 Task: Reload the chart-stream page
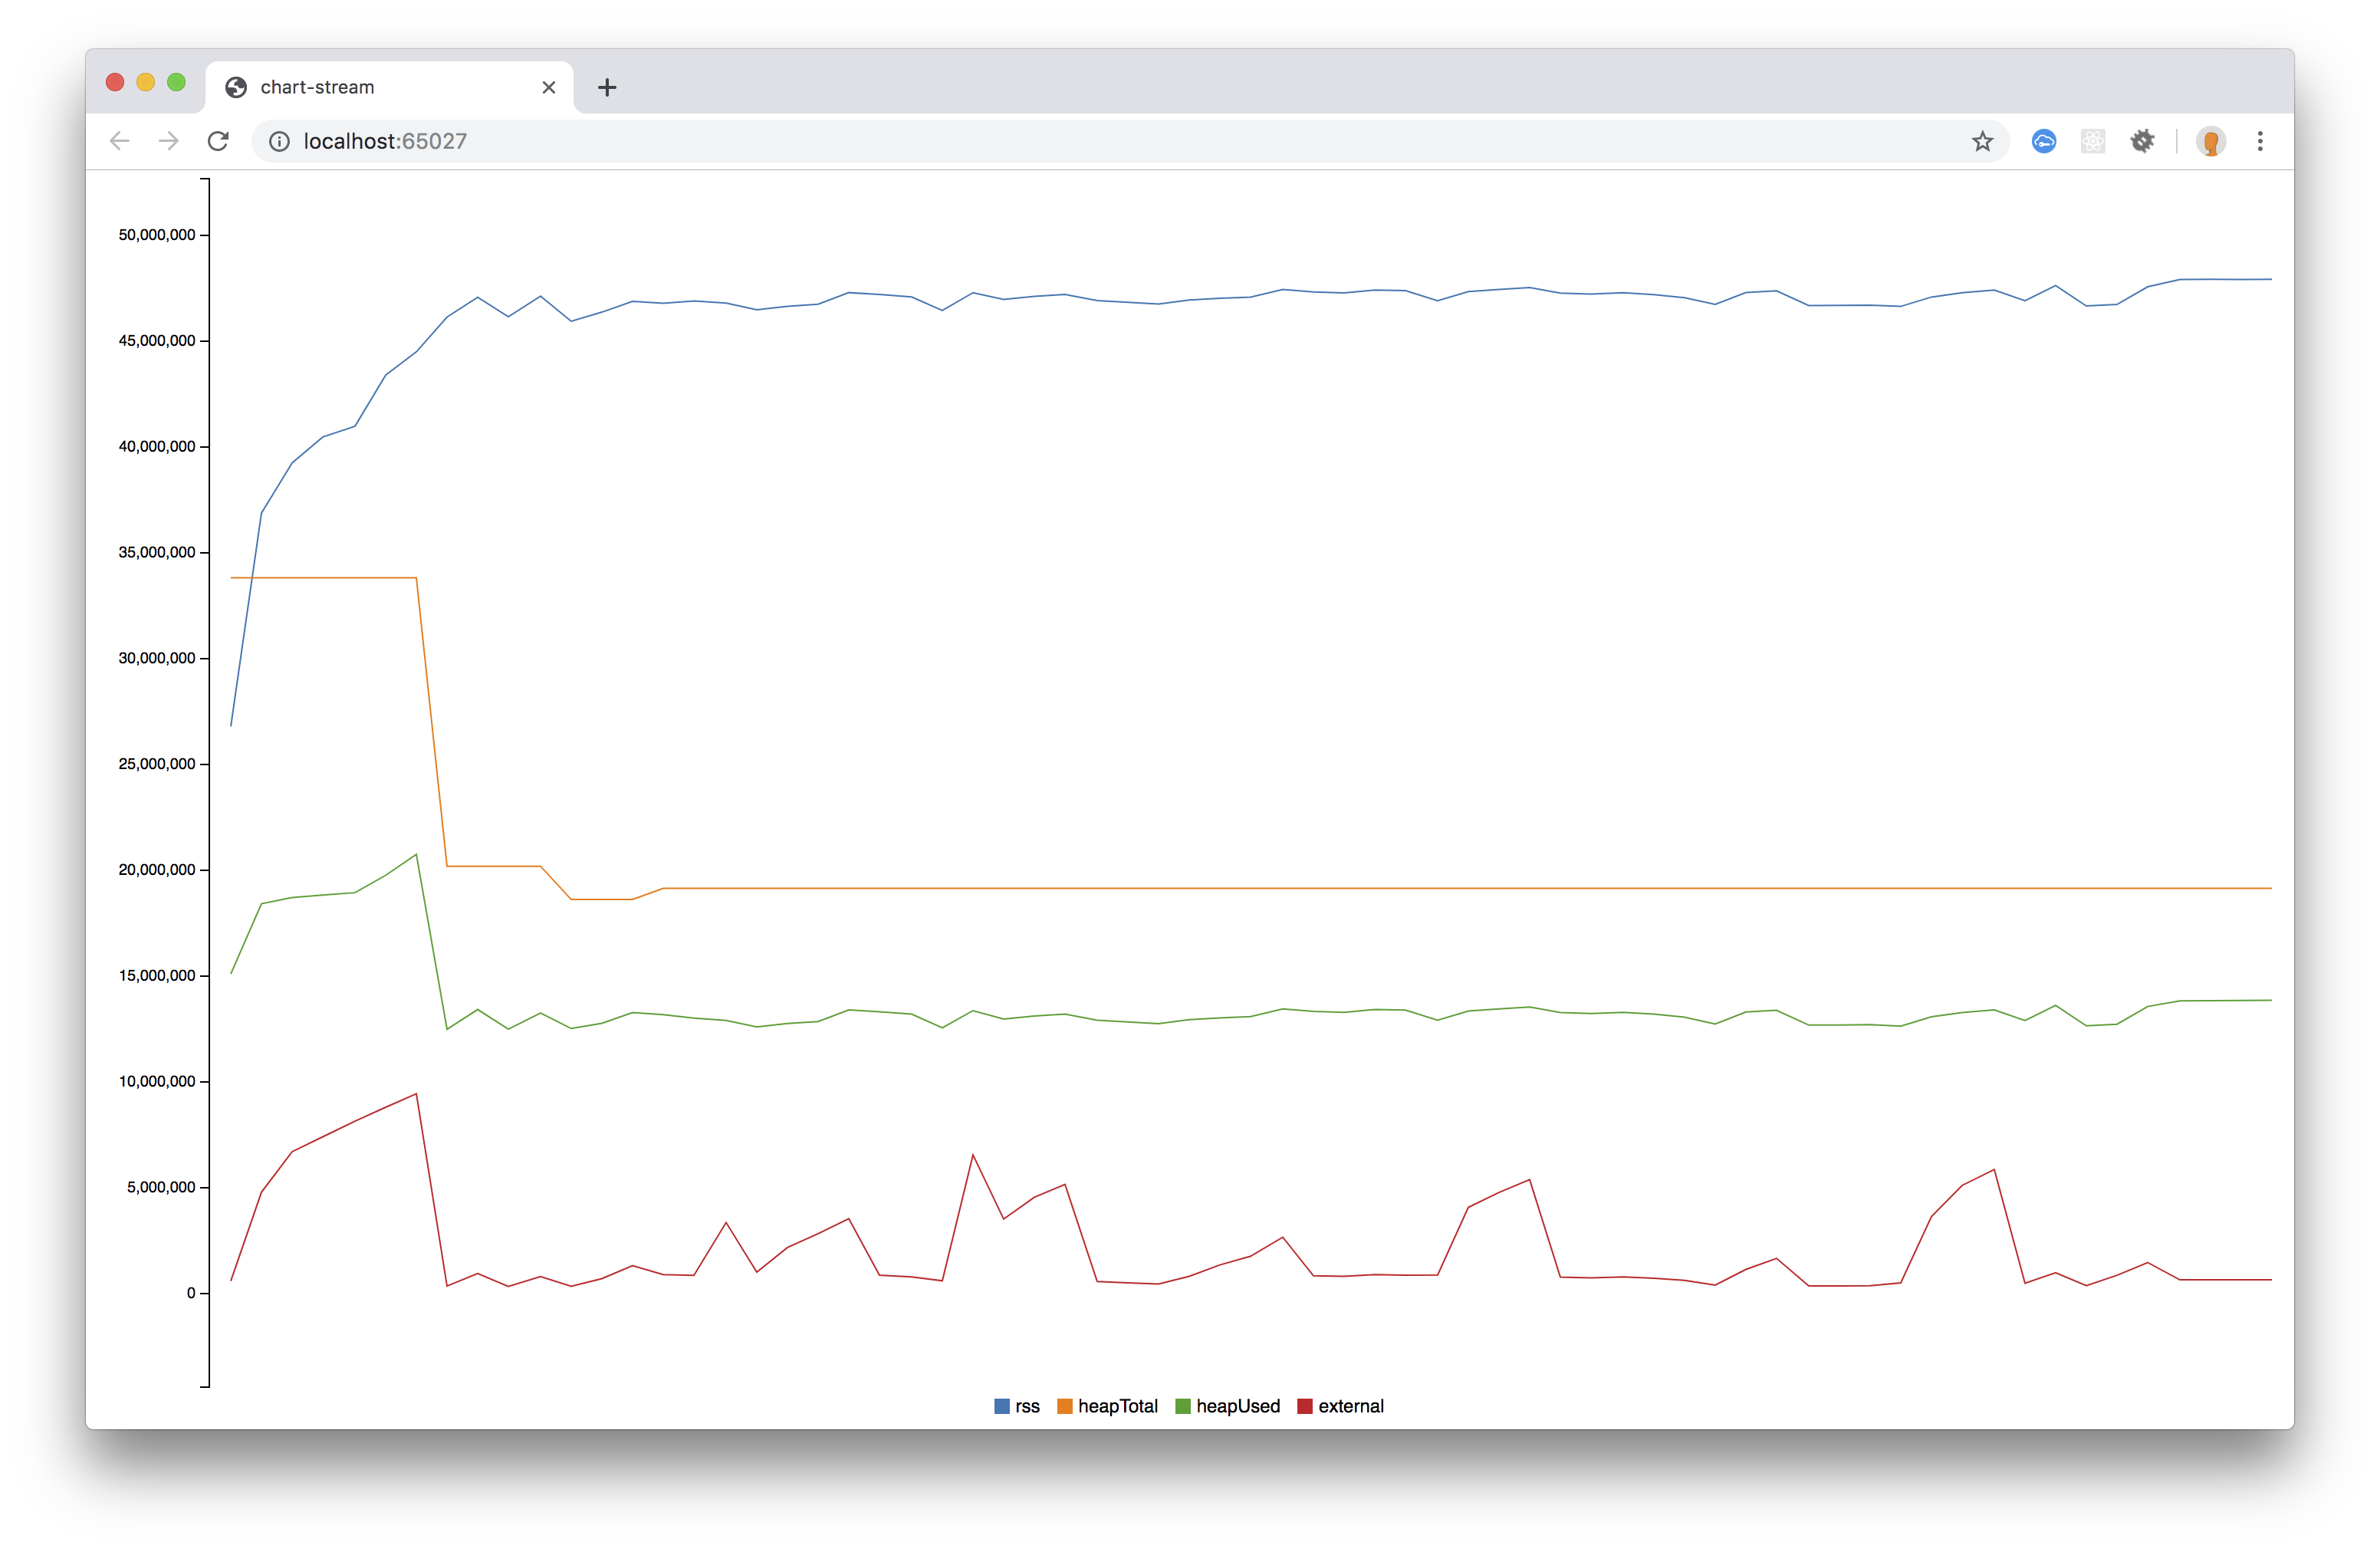(x=218, y=141)
